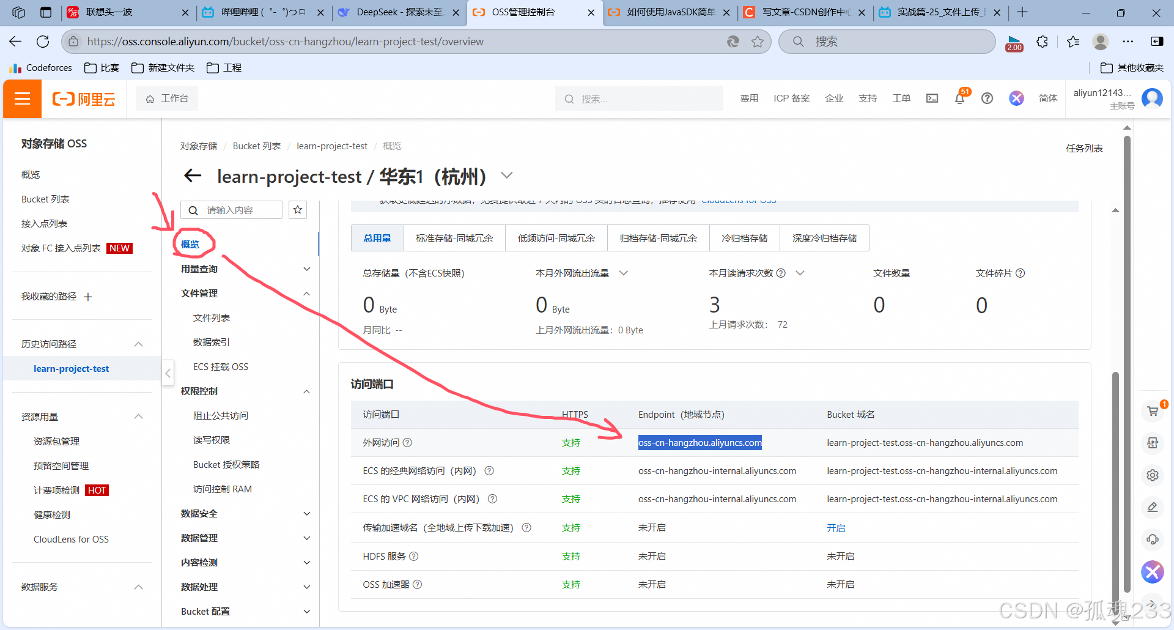Image resolution: width=1174 pixels, height=630 pixels.
Task: Switch language with 简体 in the header
Action: point(1048,98)
